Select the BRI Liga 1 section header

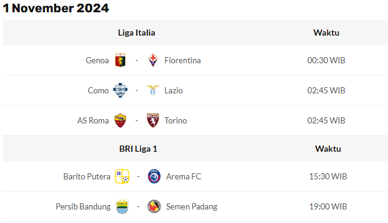138,149
